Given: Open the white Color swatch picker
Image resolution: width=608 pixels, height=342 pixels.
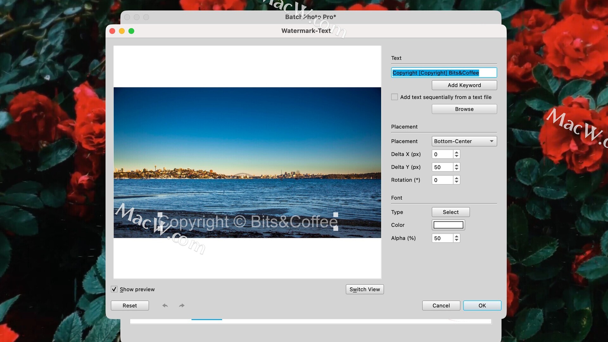Looking at the screenshot, I should coord(448,225).
